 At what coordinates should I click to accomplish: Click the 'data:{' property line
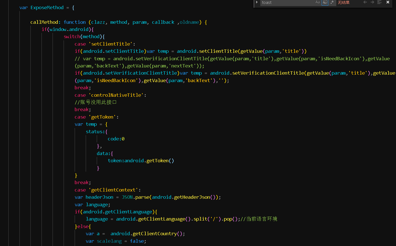pyautogui.click(x=105, y=153)
